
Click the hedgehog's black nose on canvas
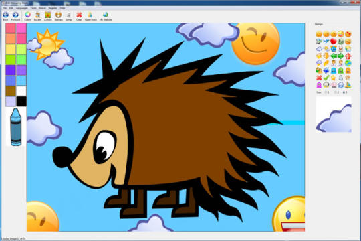(62, 157)
